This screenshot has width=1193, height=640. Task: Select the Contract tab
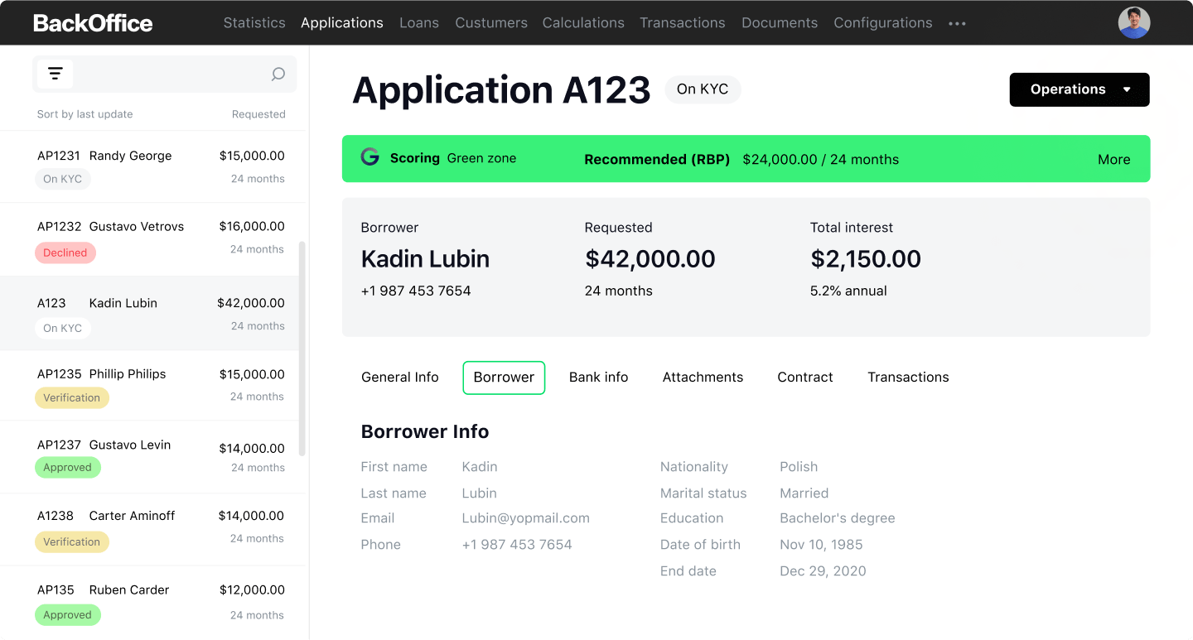804,377
